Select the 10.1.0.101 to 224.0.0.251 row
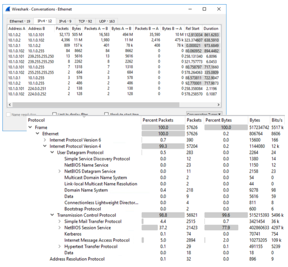The image size is (288, 267). pyautogui.click(x=114, y=88)
